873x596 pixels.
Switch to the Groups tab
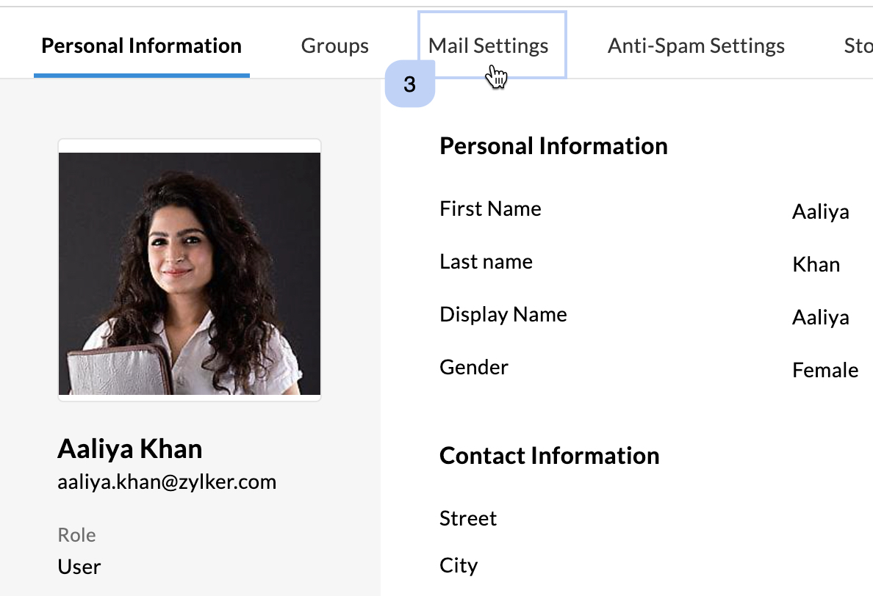pos(335,46)
